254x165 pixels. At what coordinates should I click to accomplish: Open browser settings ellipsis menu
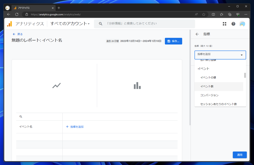click(x=246, y=15)
